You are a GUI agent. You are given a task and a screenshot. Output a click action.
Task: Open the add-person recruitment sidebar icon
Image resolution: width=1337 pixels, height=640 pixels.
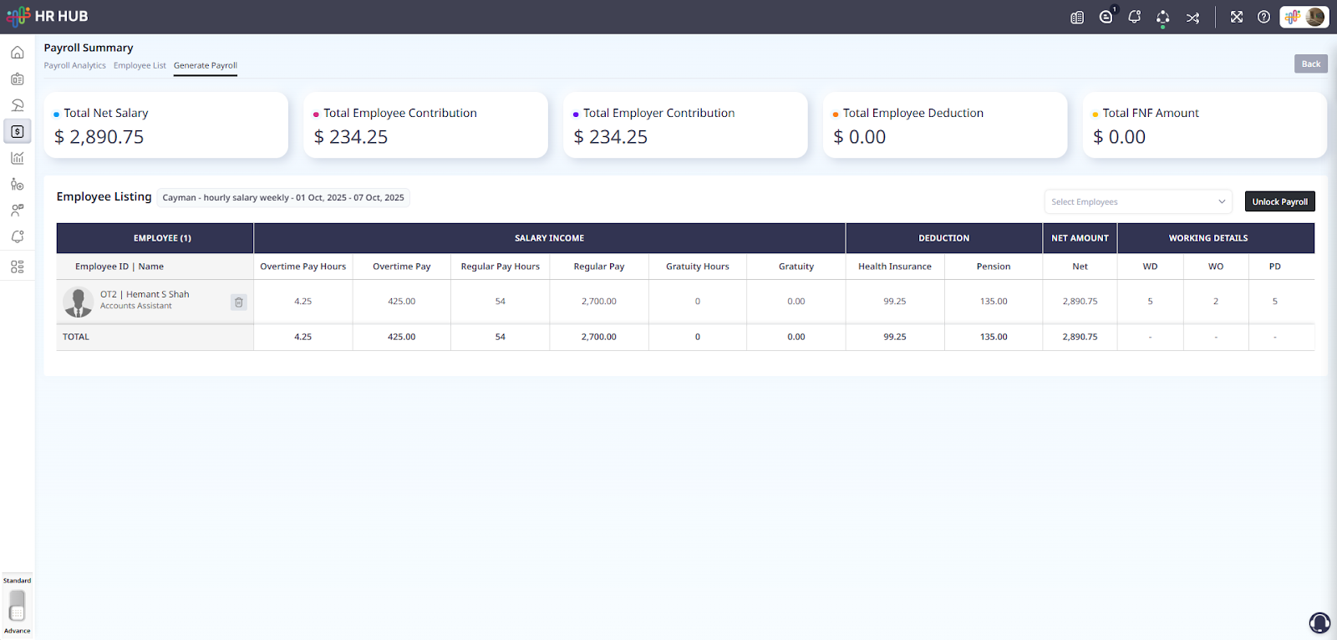[x=18, y=184]
